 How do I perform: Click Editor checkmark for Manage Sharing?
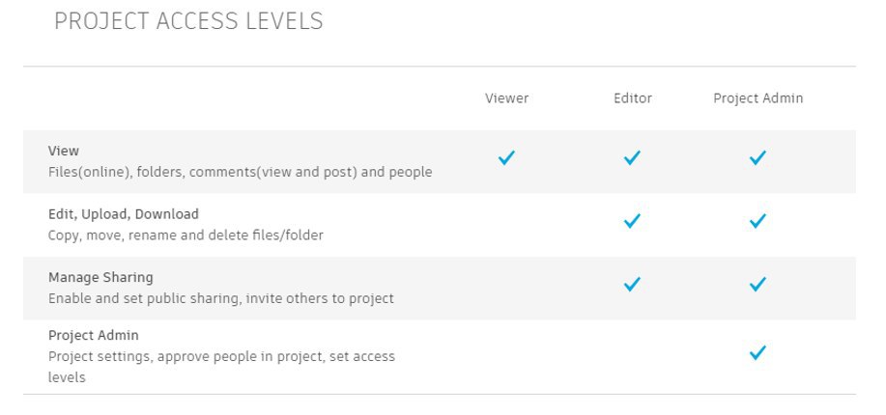632,284
